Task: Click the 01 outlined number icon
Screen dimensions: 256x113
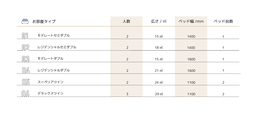Action: coord(25,36)
